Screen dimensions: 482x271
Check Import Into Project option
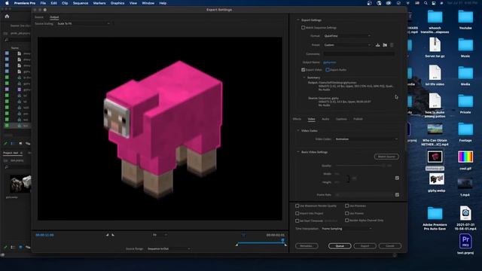pyautogui.click(x=297, y=213)
